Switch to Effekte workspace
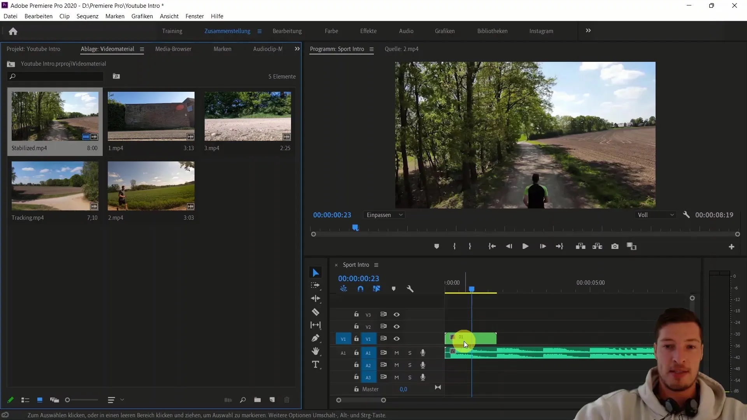This screenshot has height=420, width=747. coord(368,31)
